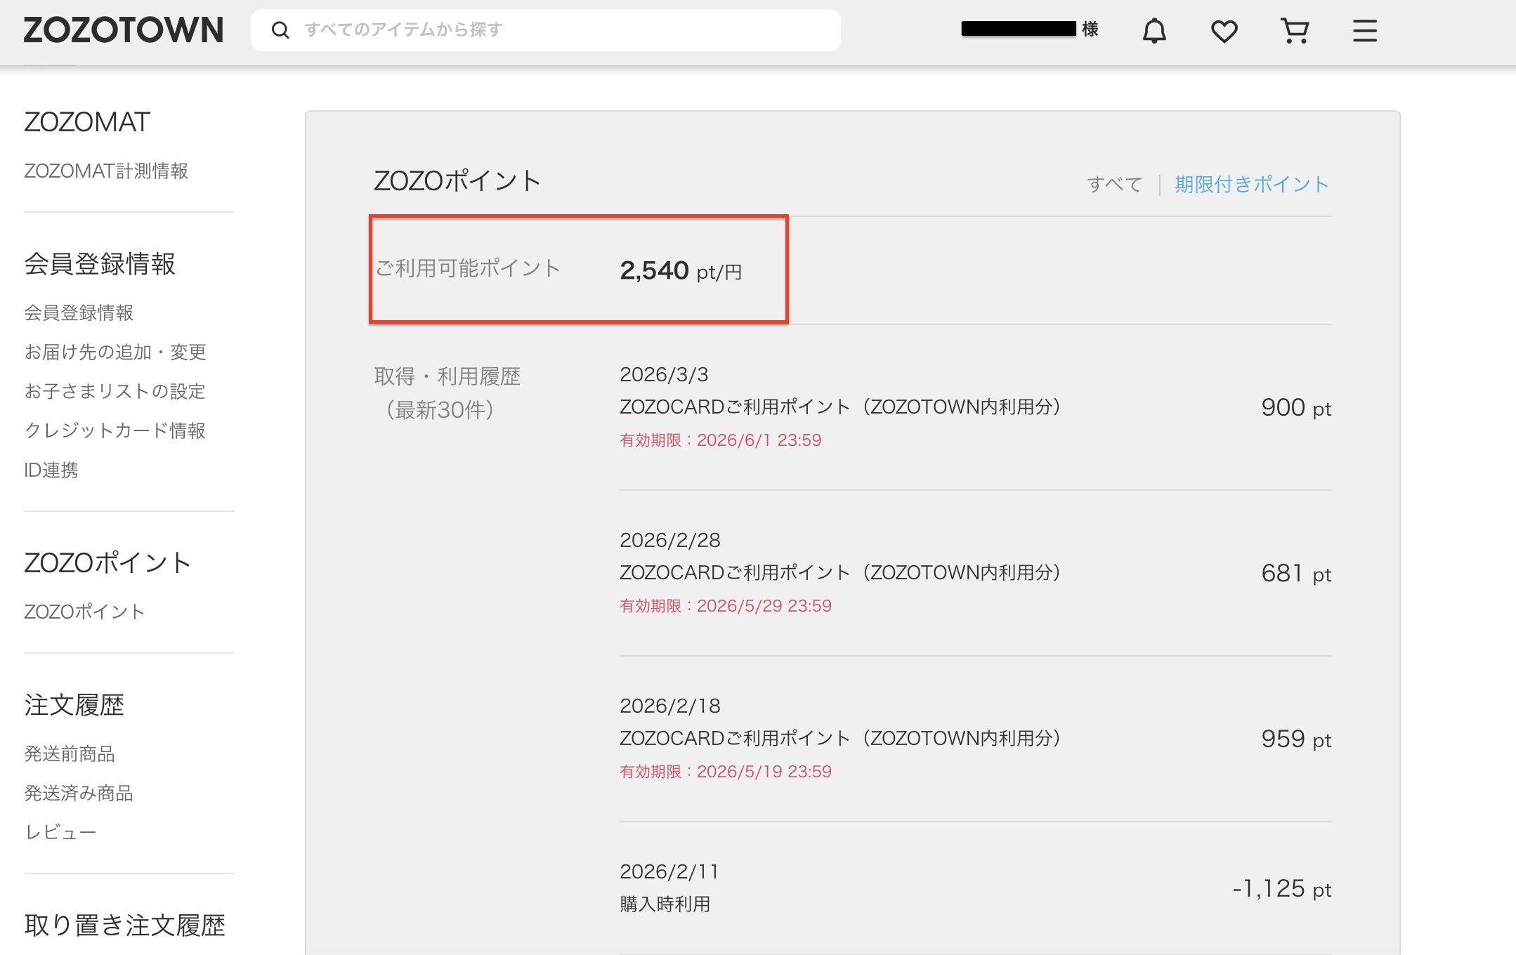Click the ZOZOTOWN logo
The height and width of the screenshot is (955, 1516).
tap(124, 30)
